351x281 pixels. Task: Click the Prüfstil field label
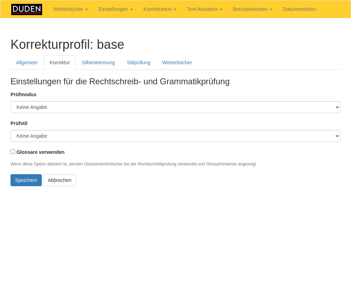point(19,123)
